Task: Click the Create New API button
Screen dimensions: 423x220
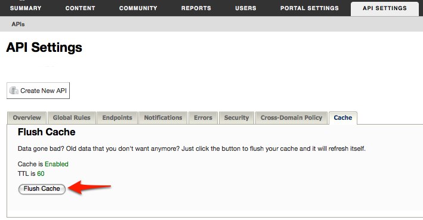Action: [x=38, y=91]
